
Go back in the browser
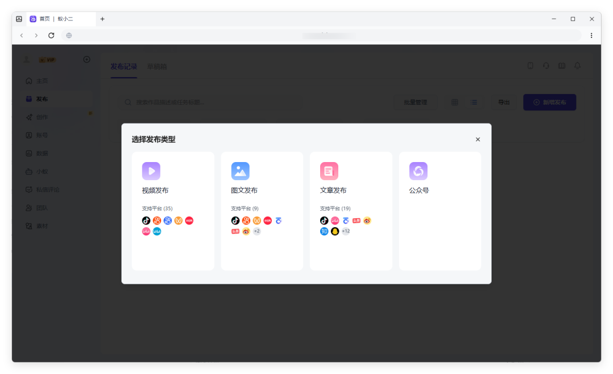(22, 36)
